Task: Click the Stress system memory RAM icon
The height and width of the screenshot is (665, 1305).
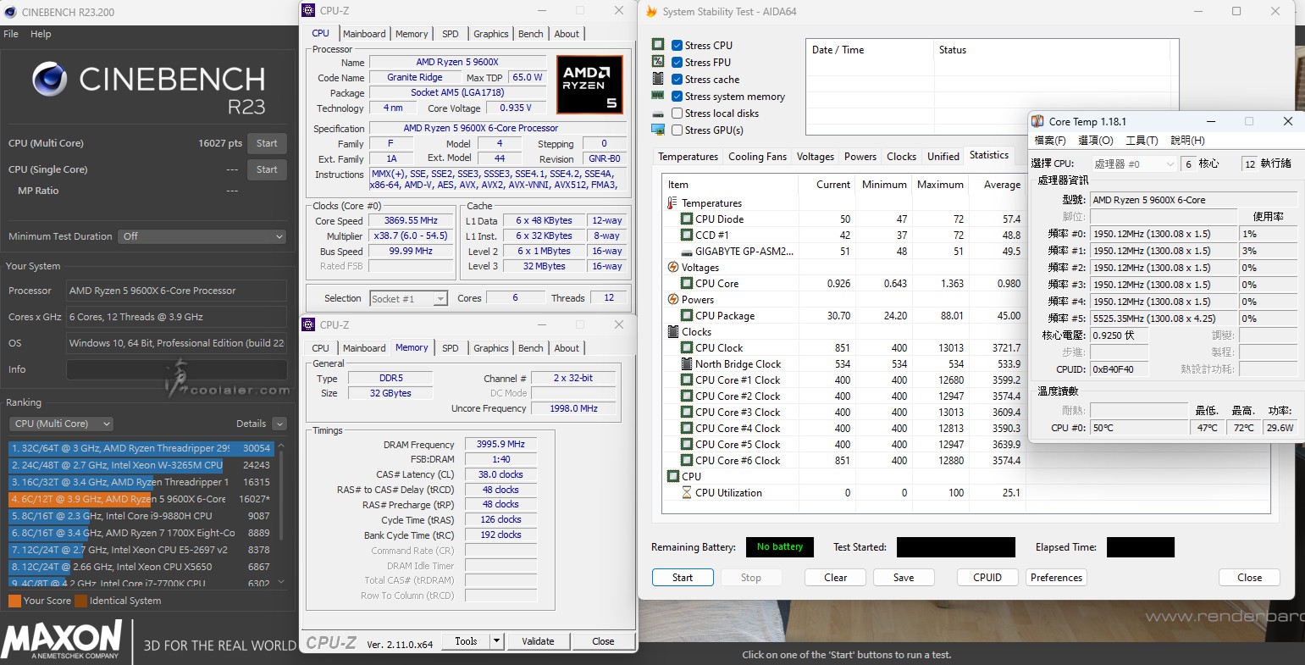Action: coord(658,96)
